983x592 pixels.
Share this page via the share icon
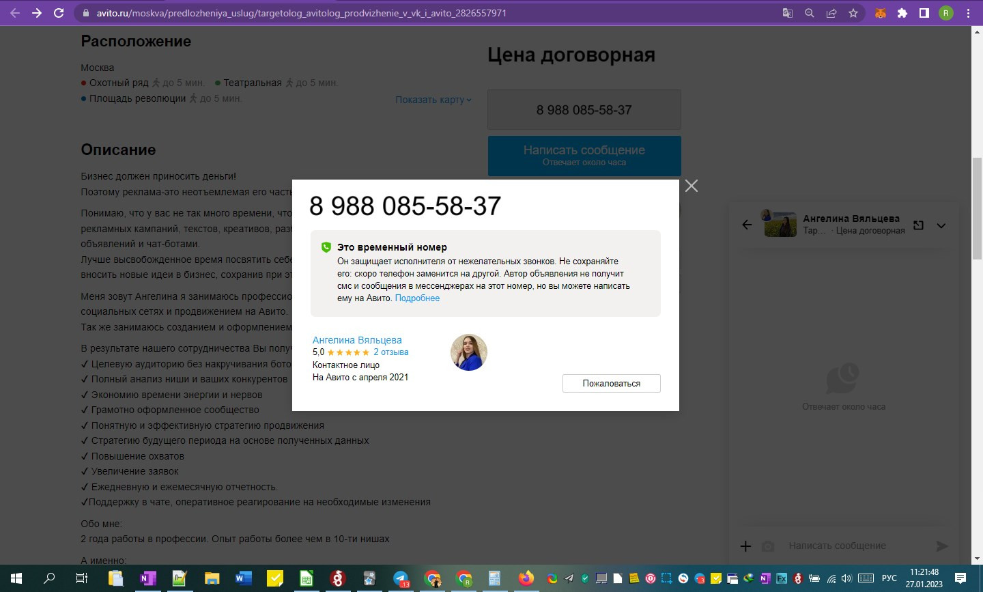(831, 13)
